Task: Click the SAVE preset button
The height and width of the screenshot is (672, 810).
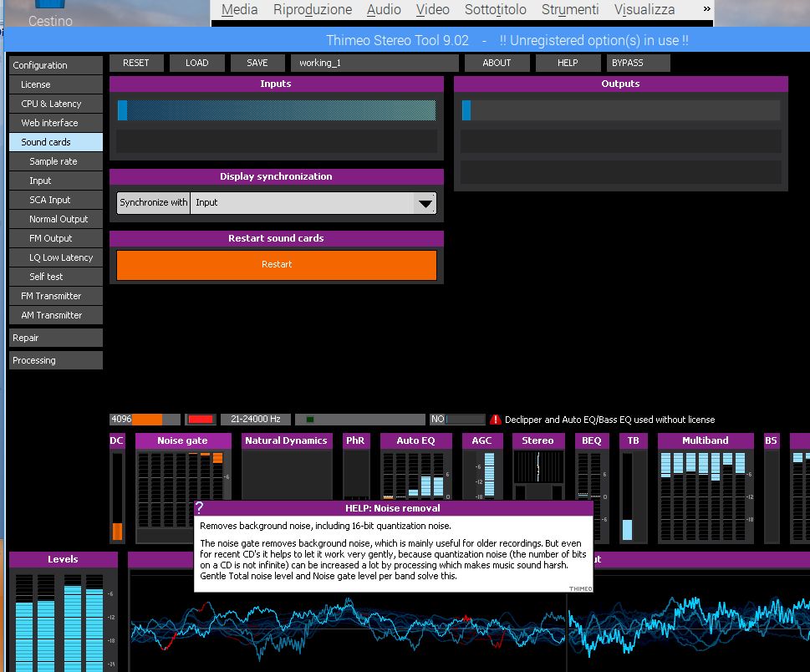Action: click(x=257, y=63)
